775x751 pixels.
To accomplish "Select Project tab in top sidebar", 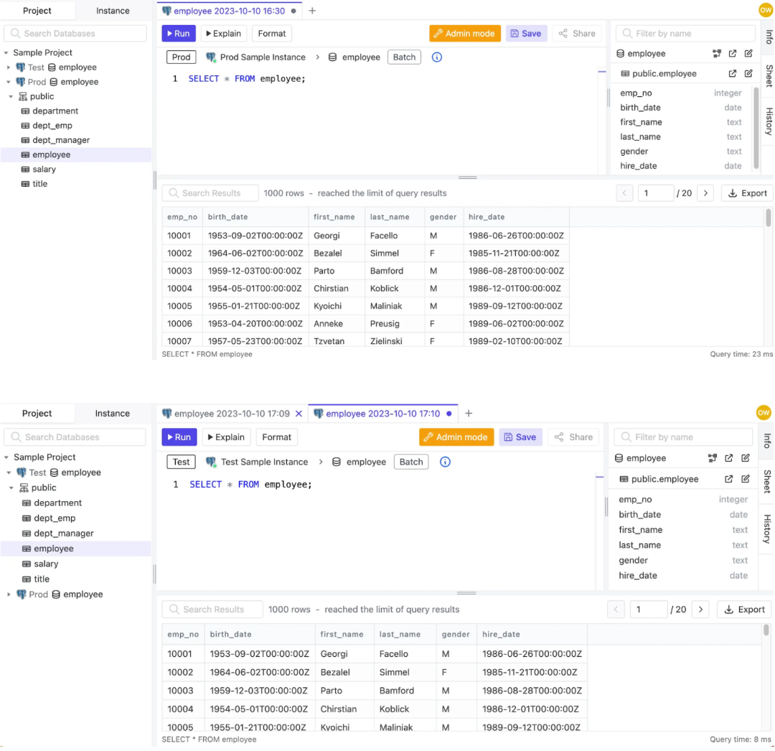I will (x=37, y=11).
